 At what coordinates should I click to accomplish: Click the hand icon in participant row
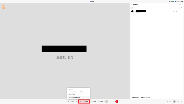(173, 11)
